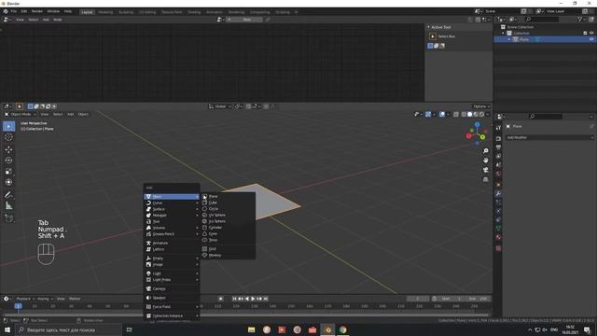This screenshot has width=597, height=336.
Task: Click the pan view hand icon
Action: click(485, 161)
